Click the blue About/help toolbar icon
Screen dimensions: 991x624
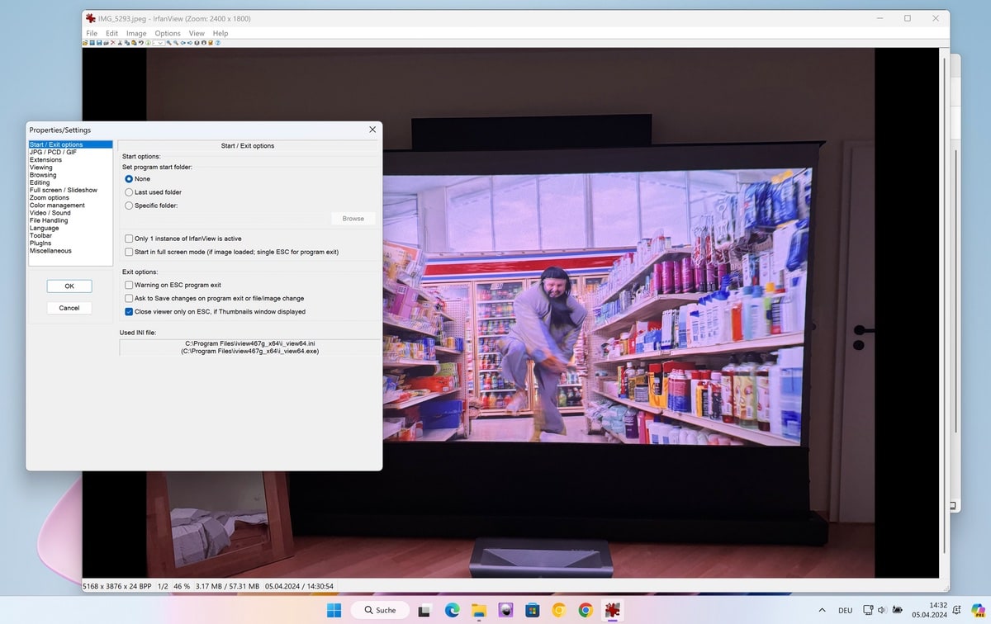pyautogui.click(x=217, y=42)
